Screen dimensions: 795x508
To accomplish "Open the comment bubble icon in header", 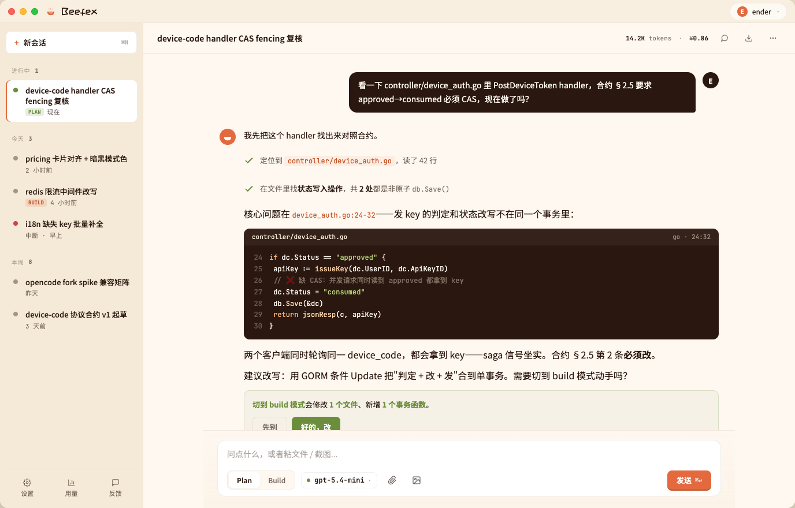I will (725, 39).
